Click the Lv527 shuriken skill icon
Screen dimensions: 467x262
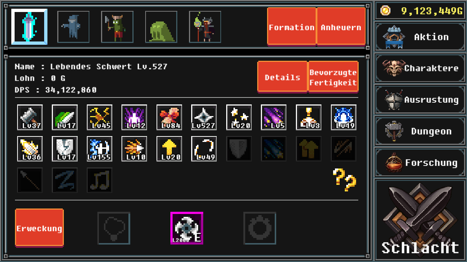point(204,117)
